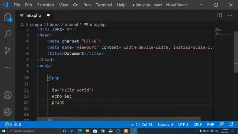Click the VS Code logo icon
This screenshot has height=134, width=238.
click(x=6, y=5)
